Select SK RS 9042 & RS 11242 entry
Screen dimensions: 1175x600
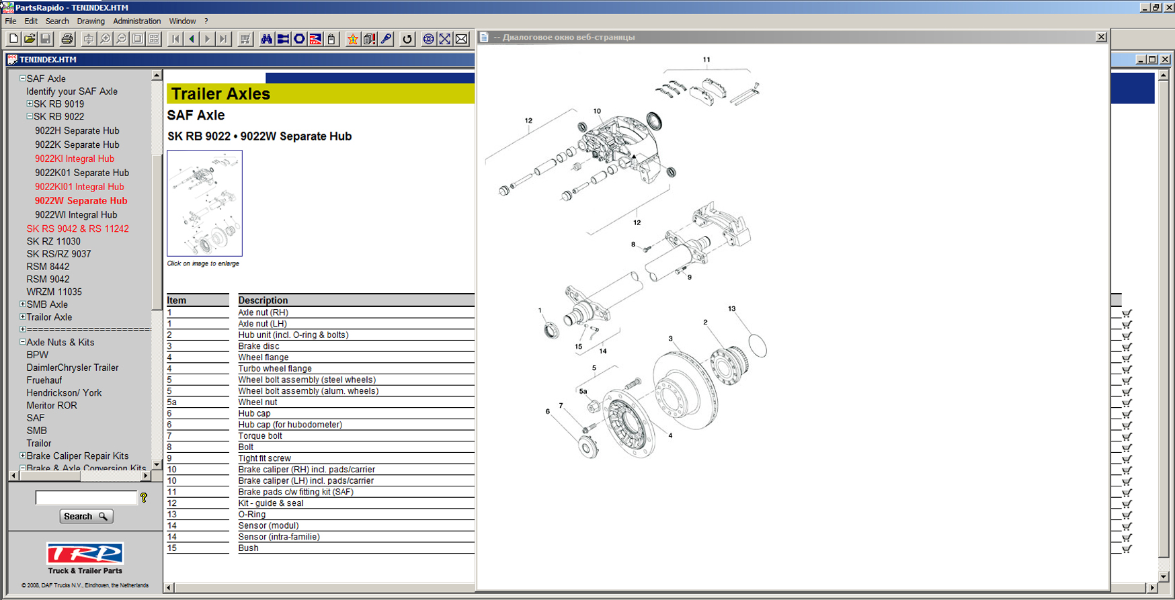(77, 228)
